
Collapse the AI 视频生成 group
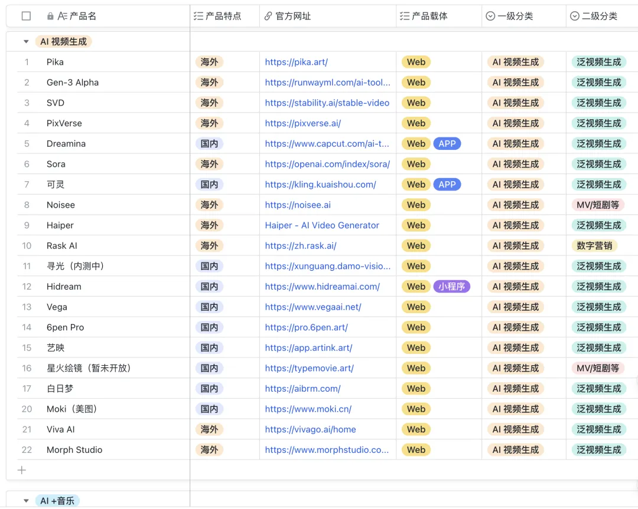click(26, 41)
